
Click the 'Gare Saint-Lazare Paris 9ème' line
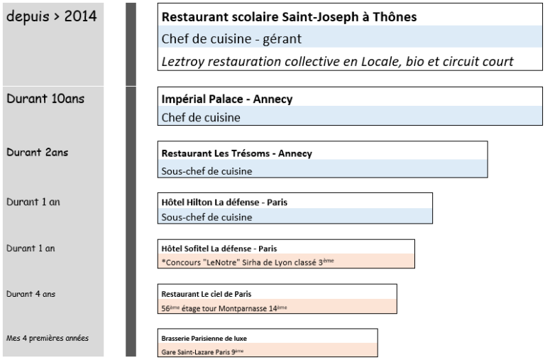202,351
